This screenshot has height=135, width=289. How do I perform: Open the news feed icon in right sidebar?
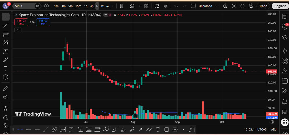(285, 91)
